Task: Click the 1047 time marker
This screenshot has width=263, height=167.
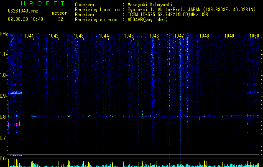Action: click(179, 35)
